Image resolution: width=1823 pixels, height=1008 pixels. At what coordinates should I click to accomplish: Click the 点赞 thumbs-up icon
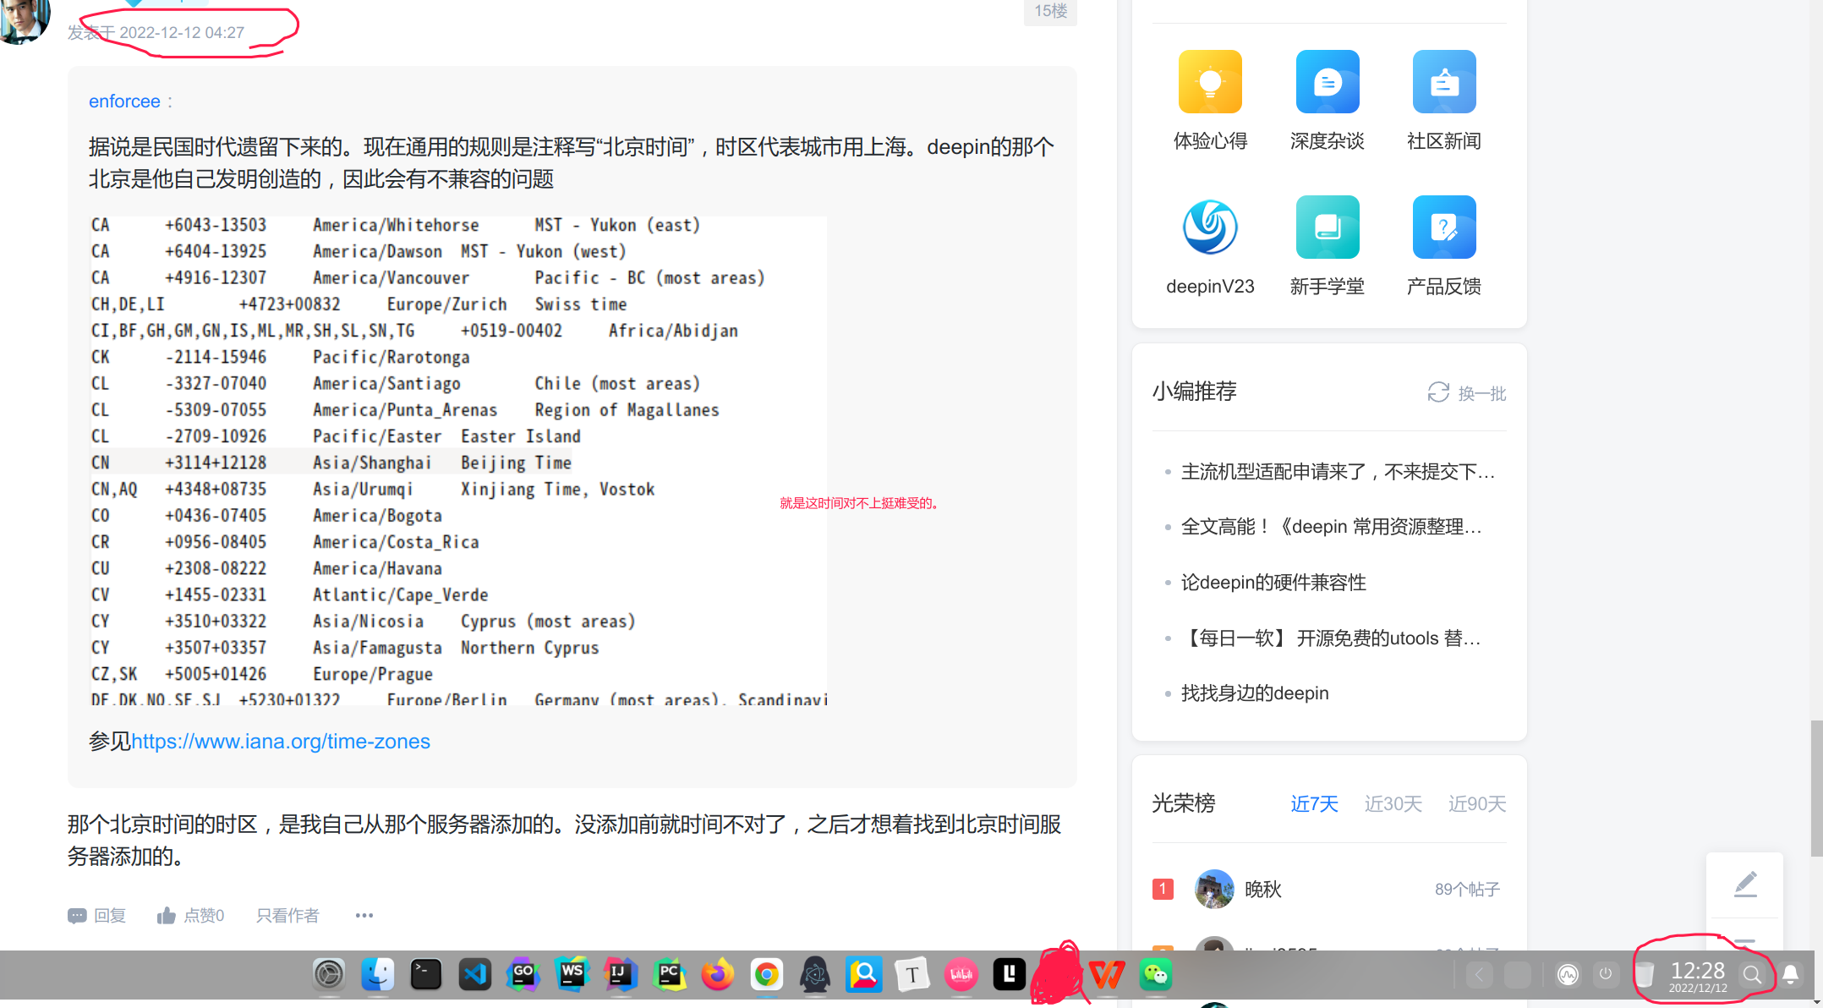[167, 916]
